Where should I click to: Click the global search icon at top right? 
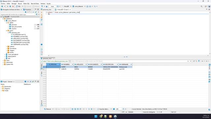tap(201, 6)
